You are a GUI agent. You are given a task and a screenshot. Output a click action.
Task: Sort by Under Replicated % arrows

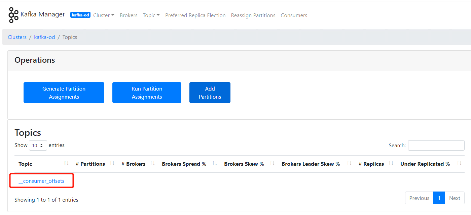[x=459, y=163]
